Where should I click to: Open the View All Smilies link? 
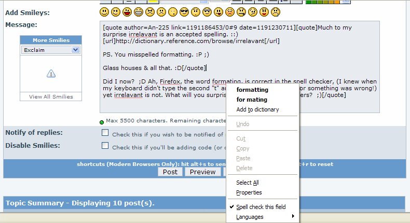click(51, 97)
